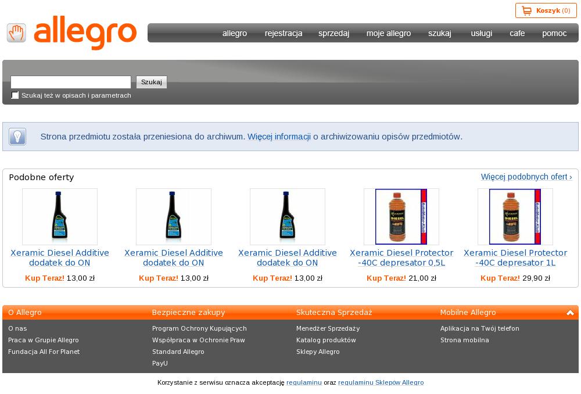Visit 'Katalog produktów' footer link
581x394 pixels.
(326, 340)
